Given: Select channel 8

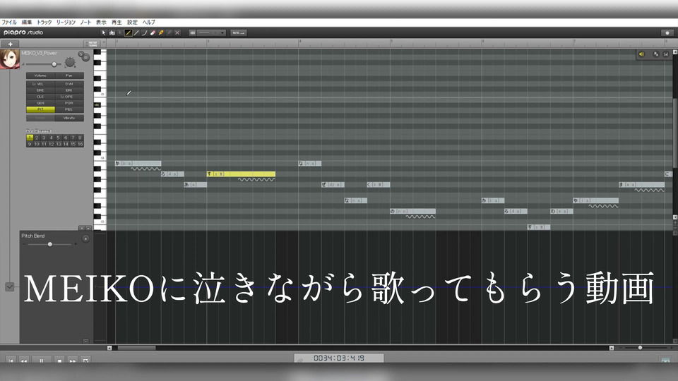Looking at the screenshot, I should click(x=80, y=138).
